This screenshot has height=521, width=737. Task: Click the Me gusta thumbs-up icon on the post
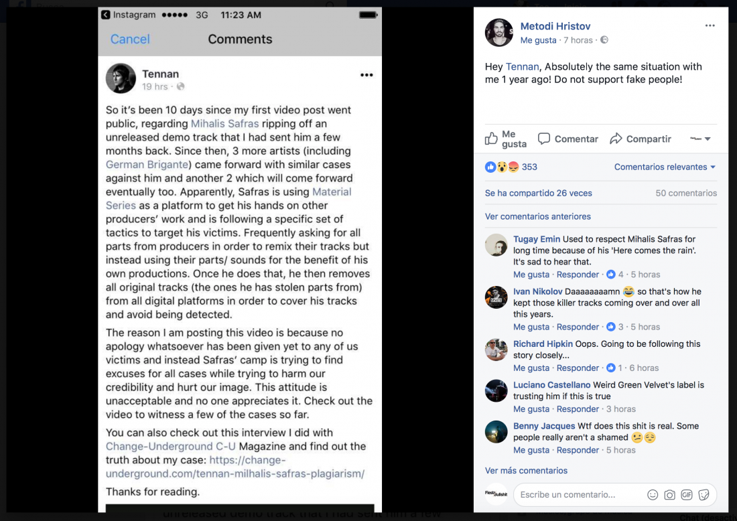[x=492, y=139]
